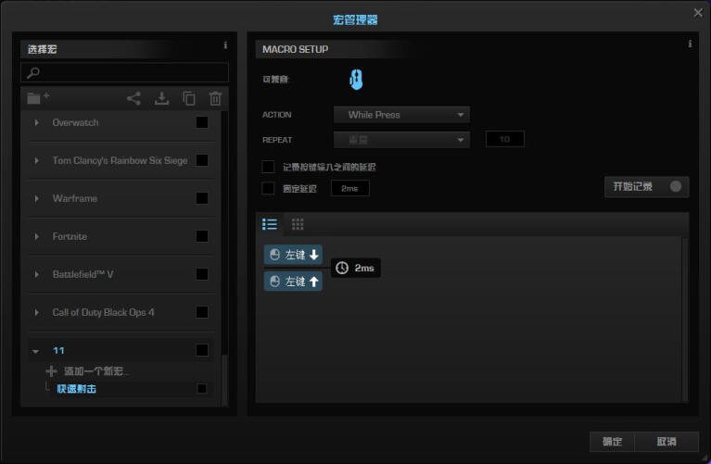Switch to grid view of macro steps
The image size is (711, 464).
click(x=298, y=224)
